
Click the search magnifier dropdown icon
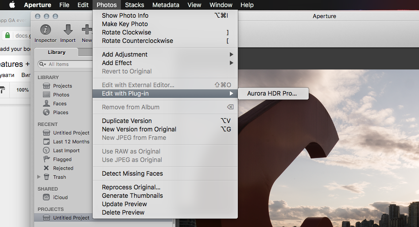point(43,64)
